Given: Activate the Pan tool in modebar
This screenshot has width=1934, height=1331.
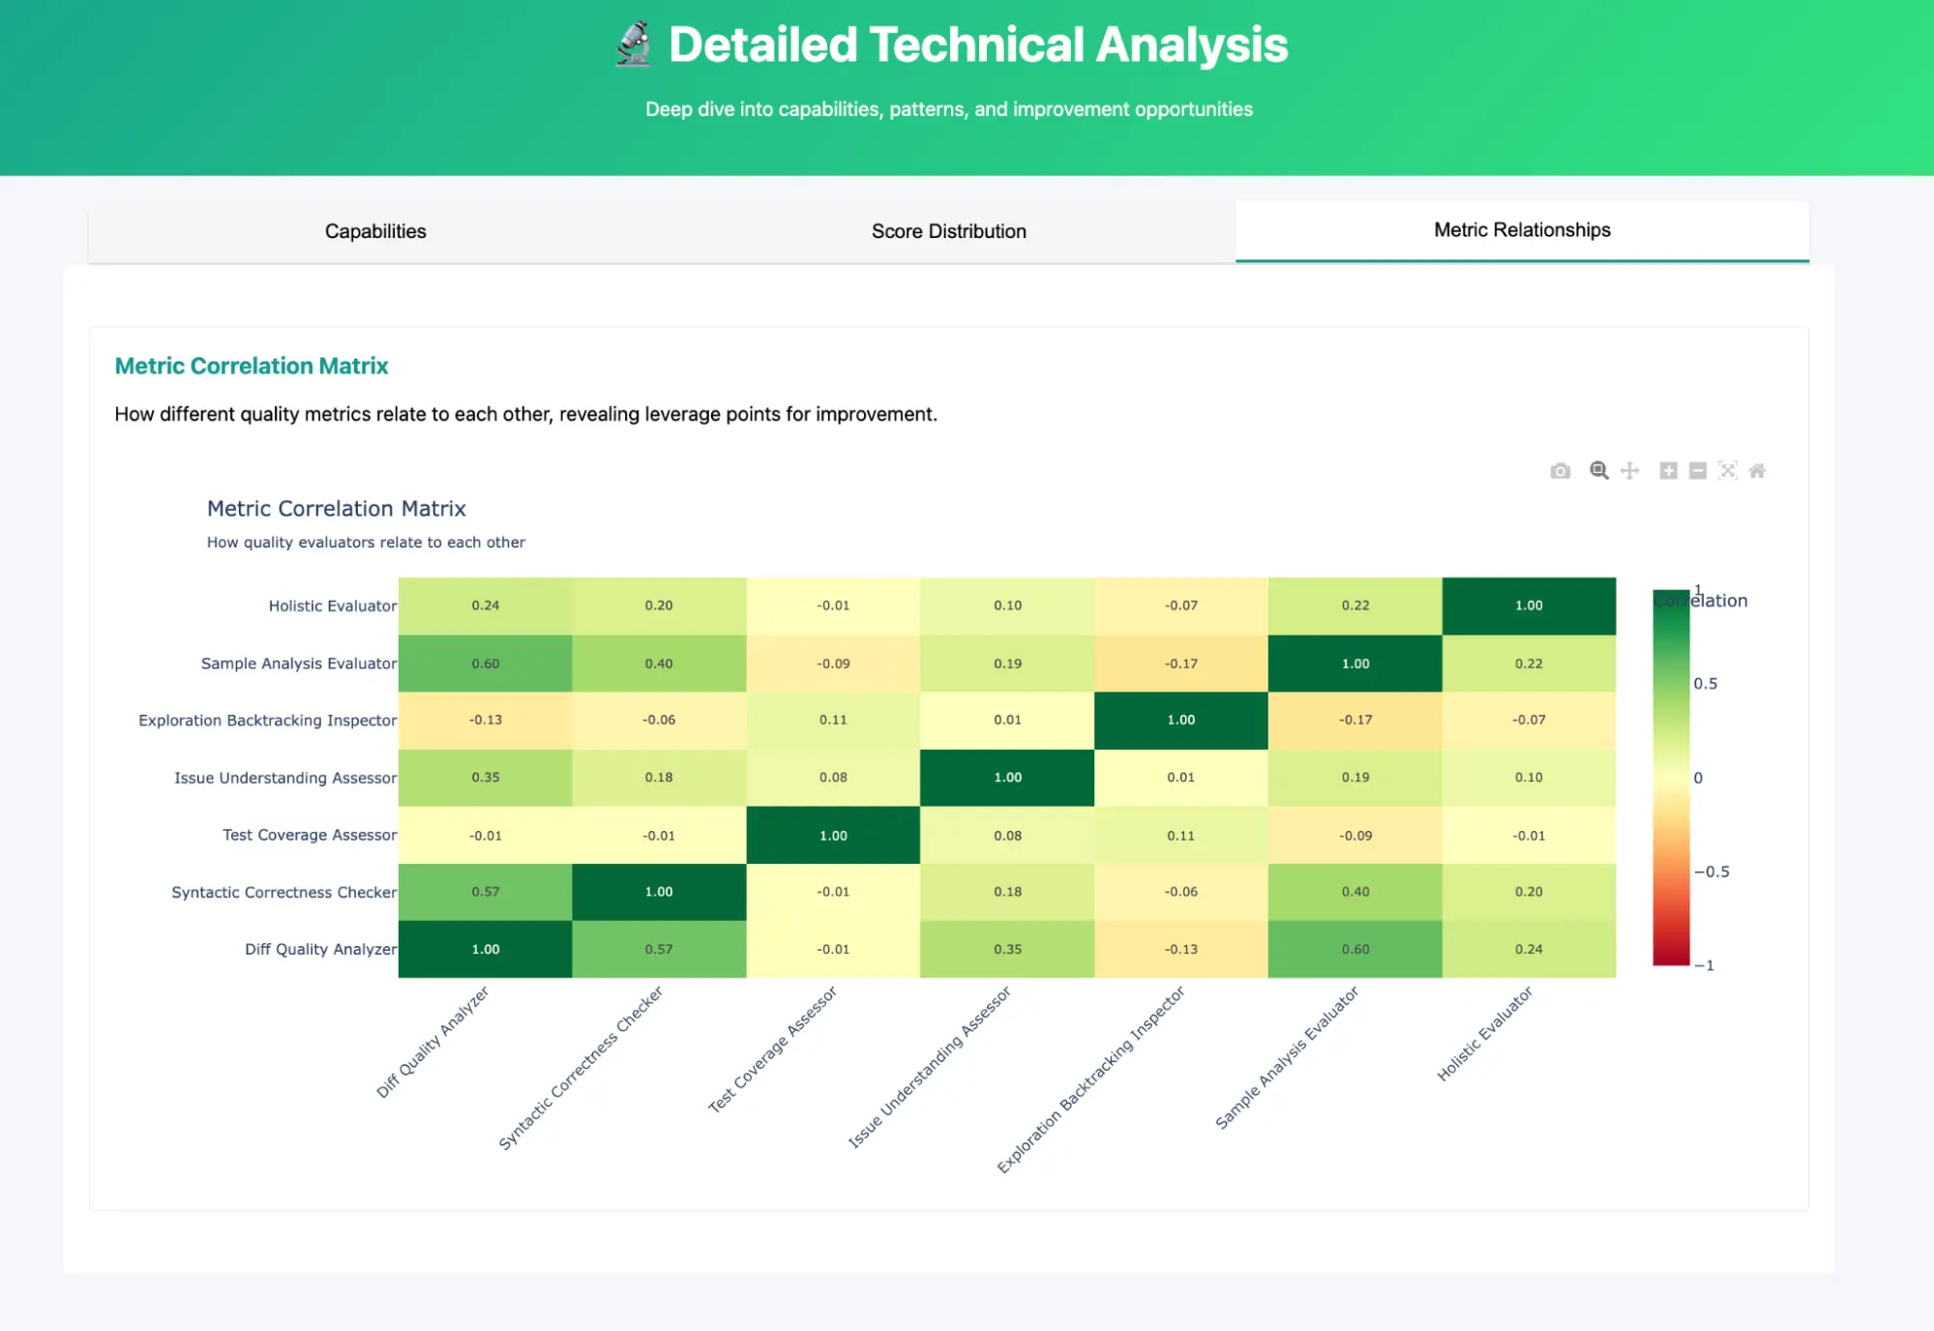Looking at the screenshot, I should click(x=1630, y=471).
